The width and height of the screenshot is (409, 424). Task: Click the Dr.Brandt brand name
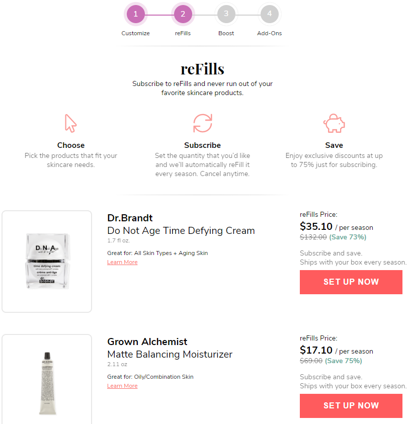[x=130, y=218]
